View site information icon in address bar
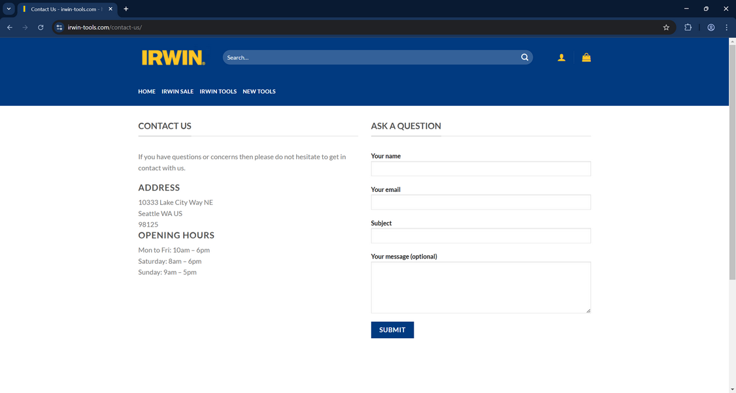The image size is (736, 393). (x=59, y=27)
